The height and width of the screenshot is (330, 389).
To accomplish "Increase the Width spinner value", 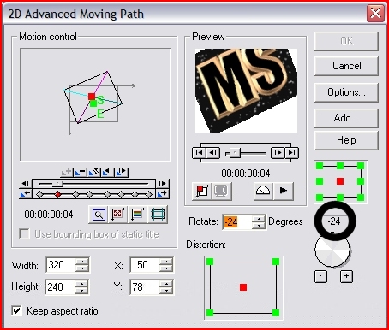I will pyautogui.click(x=82, y=262).
